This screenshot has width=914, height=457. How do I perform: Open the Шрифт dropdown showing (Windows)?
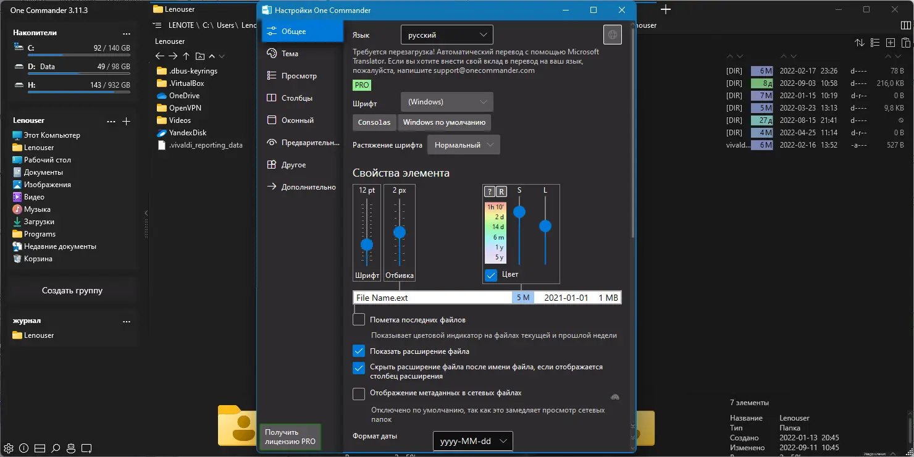tap(447, 101)
